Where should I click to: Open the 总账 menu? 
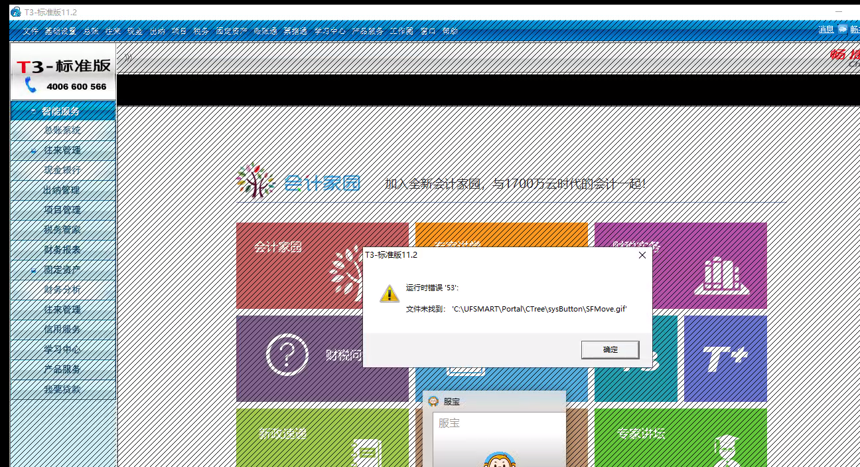pyautogui.click(x=91, y=31)
